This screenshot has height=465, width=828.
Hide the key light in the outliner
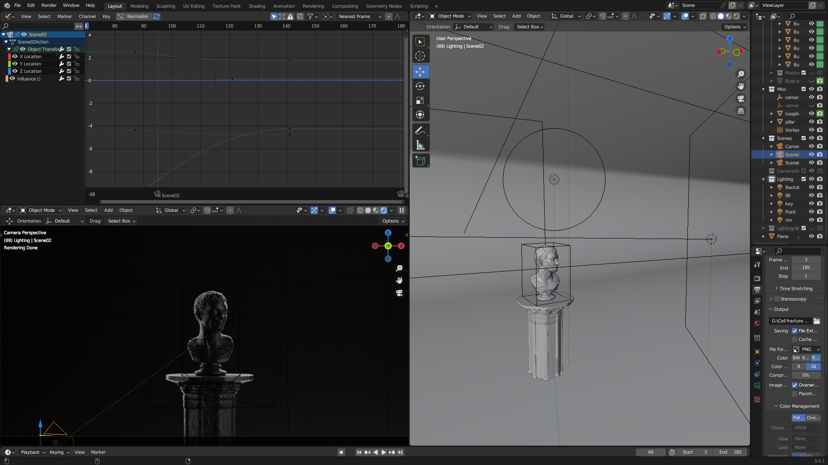(812, 203)
